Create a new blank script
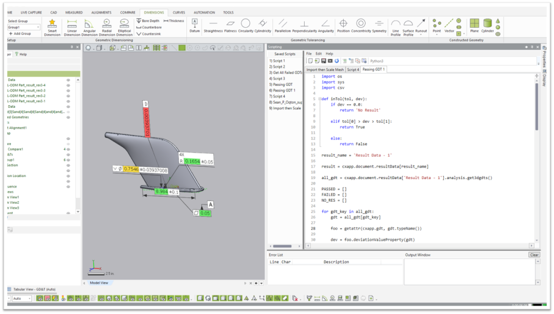The width and height of the screenshot is (554, 314). point(310,61)
